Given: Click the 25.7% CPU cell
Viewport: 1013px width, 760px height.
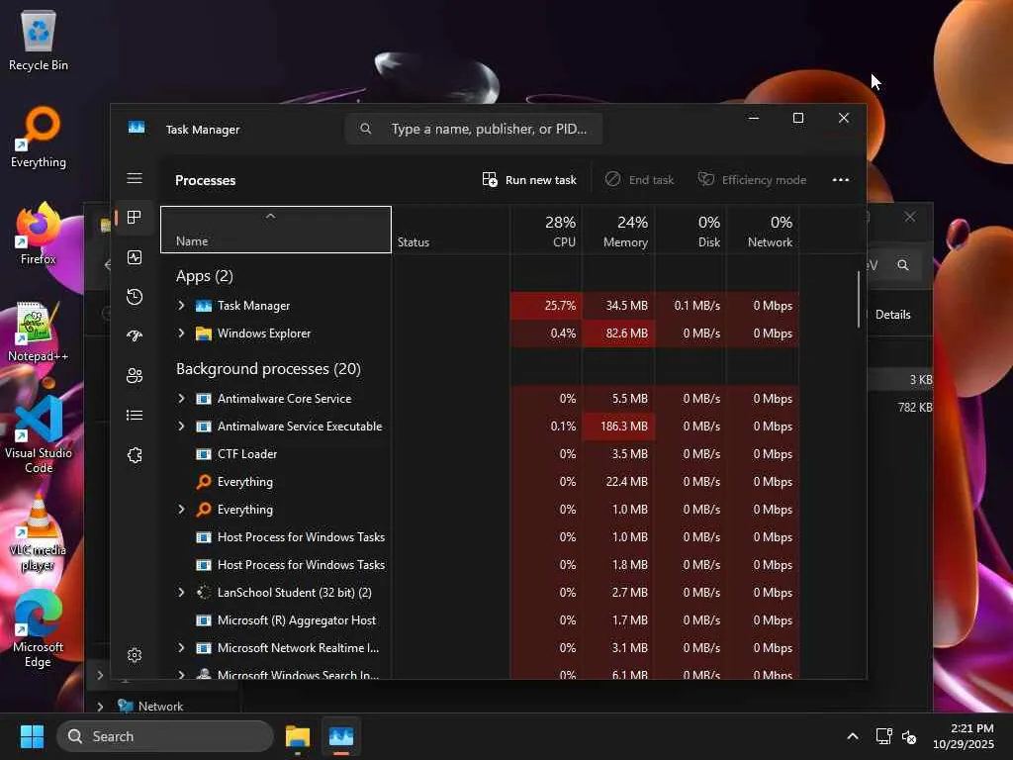Looking at the screenshot, I should coord(546,305).
